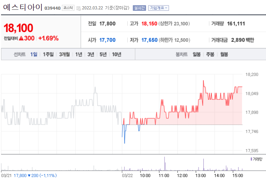The width and height of the screenshot is (266, 181).
Task: Click the calendar icon before the date
Action: tap(79, 8)
